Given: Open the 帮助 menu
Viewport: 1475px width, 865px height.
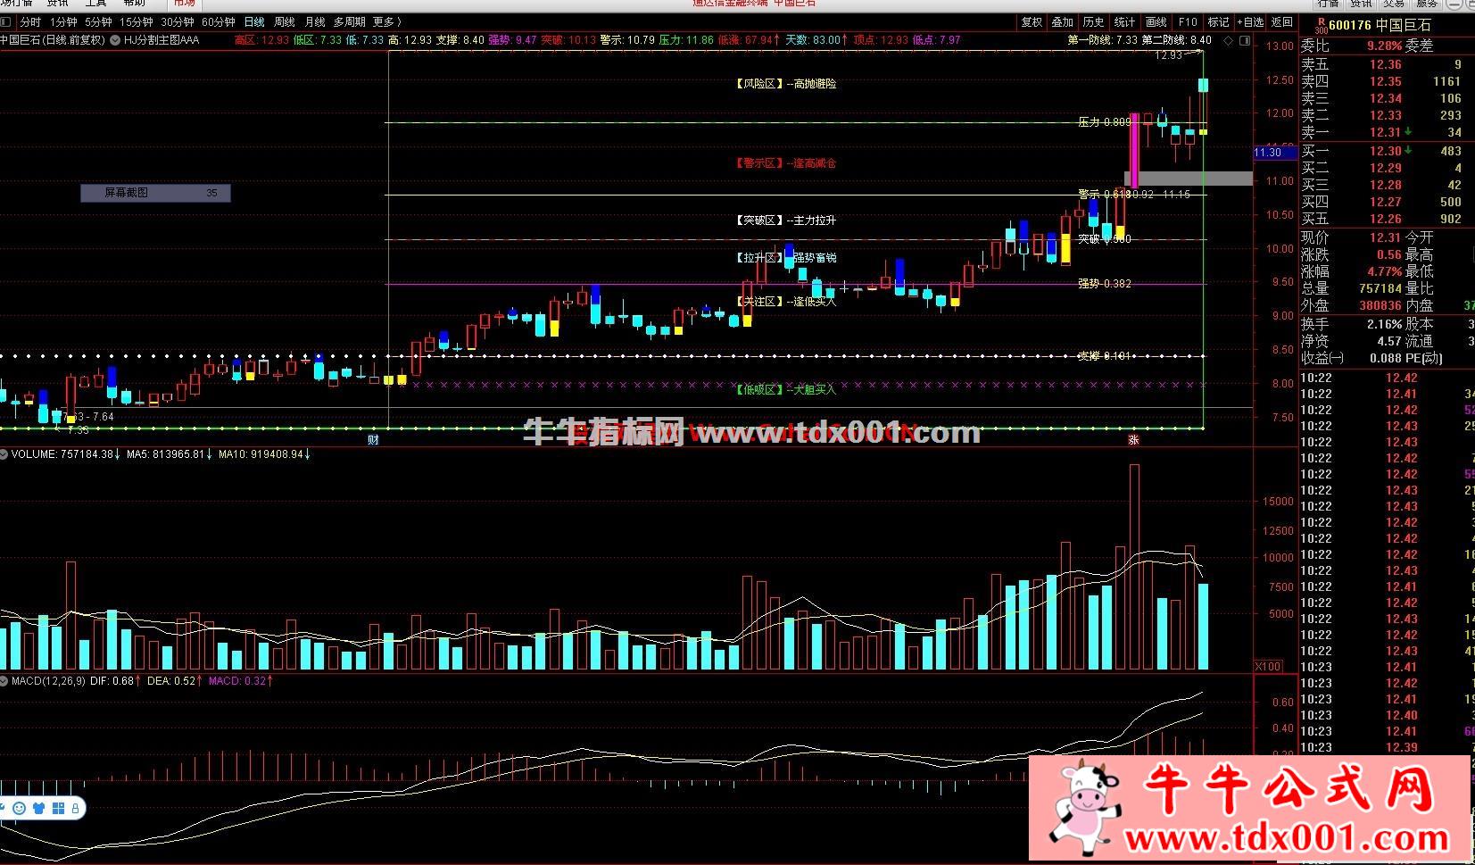Looking at the screenshot, I should point(134,4).
